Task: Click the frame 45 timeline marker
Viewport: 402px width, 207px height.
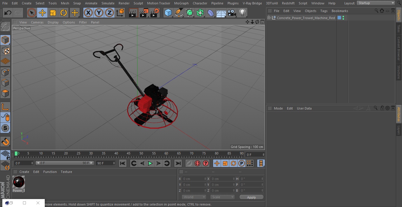Action: tap(129, 153)
